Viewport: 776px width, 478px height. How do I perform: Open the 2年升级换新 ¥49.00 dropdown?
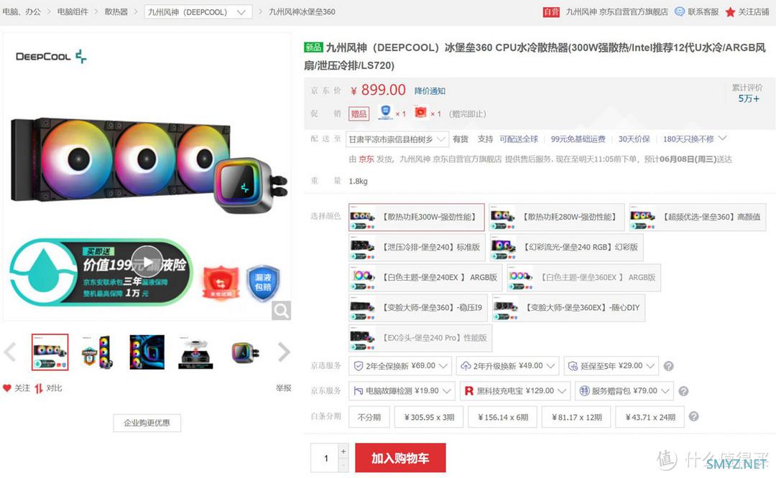coord(508,366)
